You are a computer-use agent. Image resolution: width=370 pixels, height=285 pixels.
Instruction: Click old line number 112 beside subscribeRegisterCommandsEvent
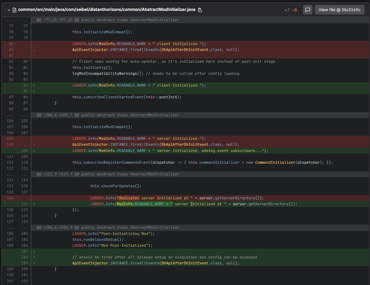pyautogui.click(x=10, y=163)
